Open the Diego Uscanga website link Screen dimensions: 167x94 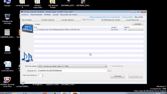[x=105, y=17]
